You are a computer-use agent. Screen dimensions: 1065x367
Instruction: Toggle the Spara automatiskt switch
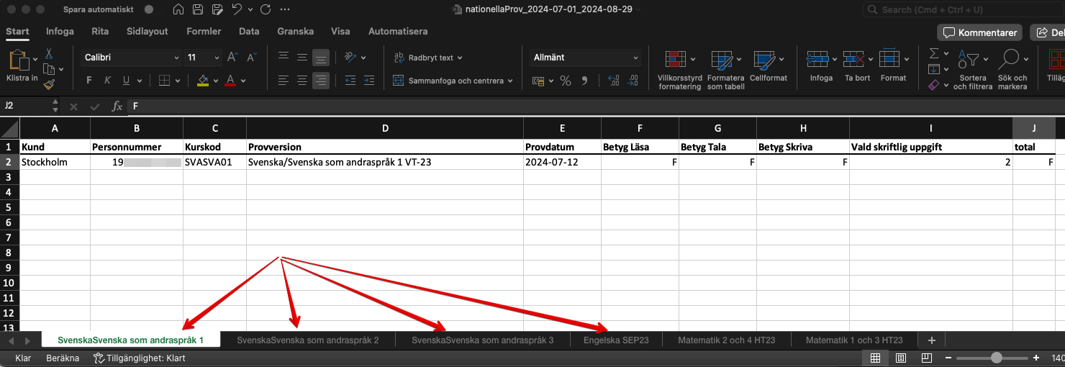click(148, 10)
